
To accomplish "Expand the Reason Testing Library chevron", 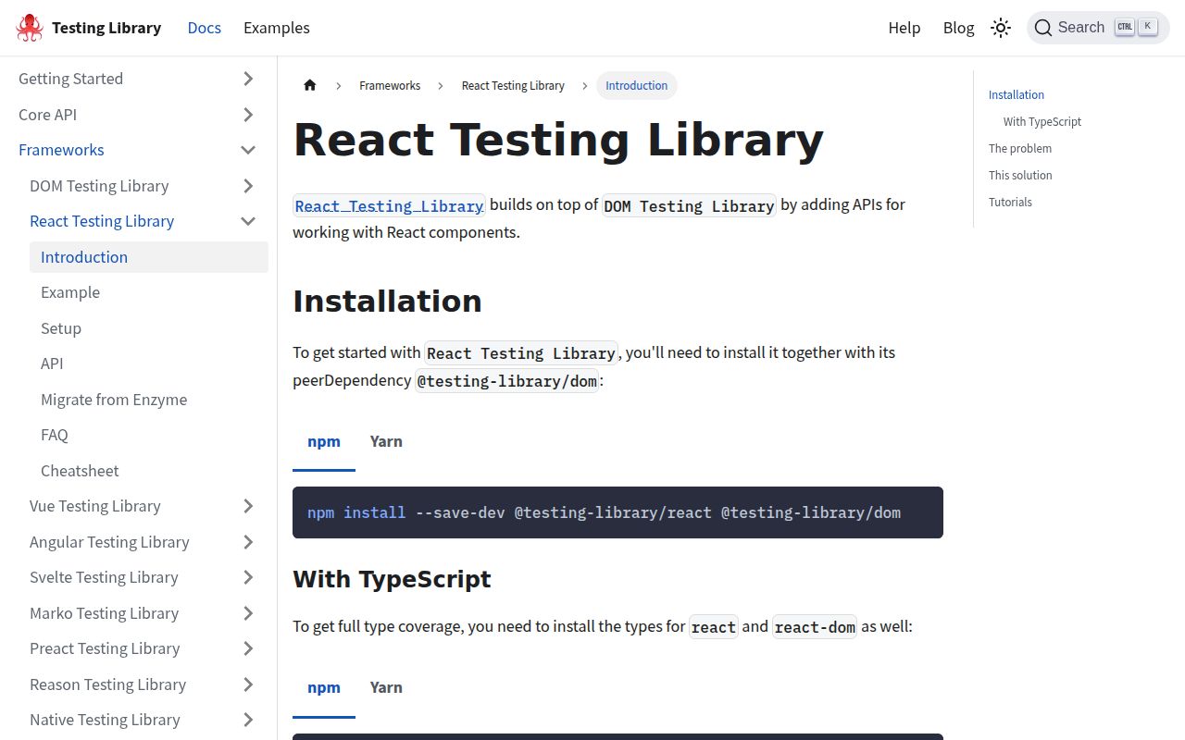I will pyautogui.click(x=248, y=684).
